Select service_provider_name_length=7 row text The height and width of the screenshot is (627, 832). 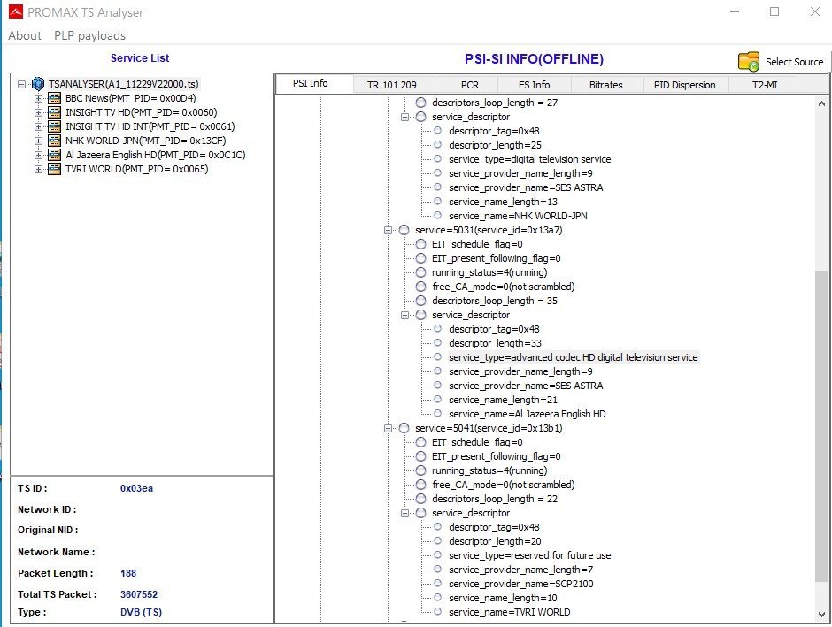(x=520, y=570)
